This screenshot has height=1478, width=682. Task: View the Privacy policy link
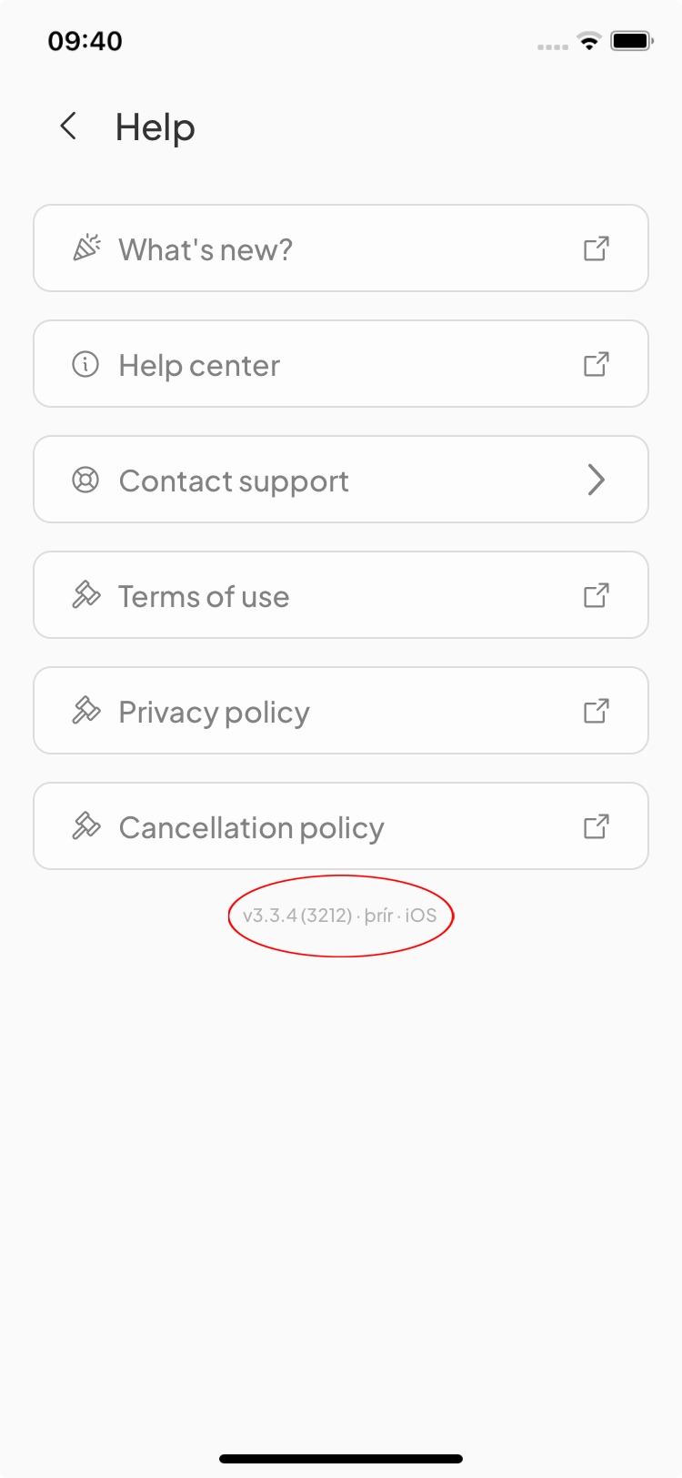point(214,713)
